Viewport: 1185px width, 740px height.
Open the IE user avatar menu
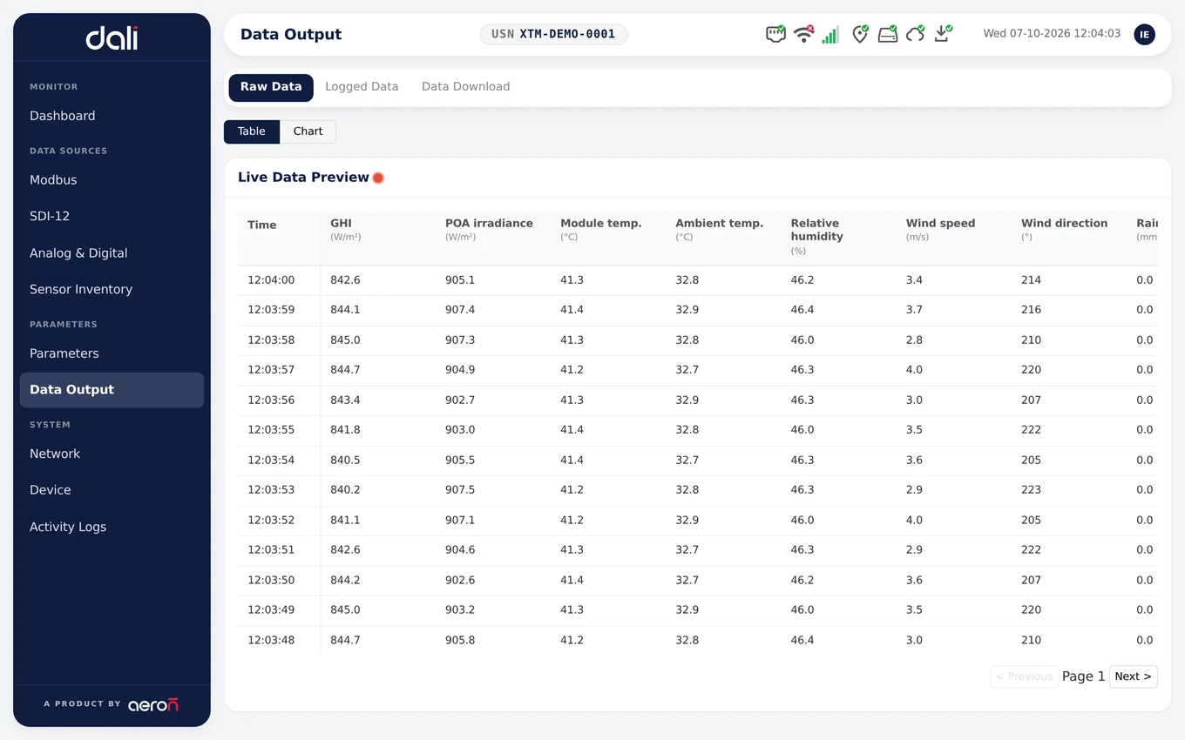(1144, 34)
